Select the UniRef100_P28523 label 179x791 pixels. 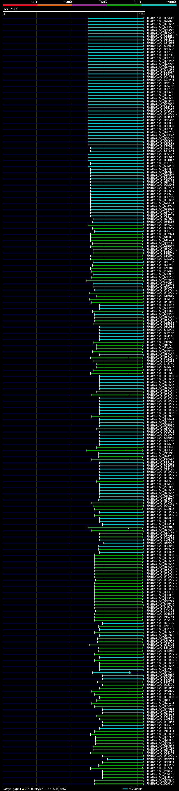(x=160, y=194)
